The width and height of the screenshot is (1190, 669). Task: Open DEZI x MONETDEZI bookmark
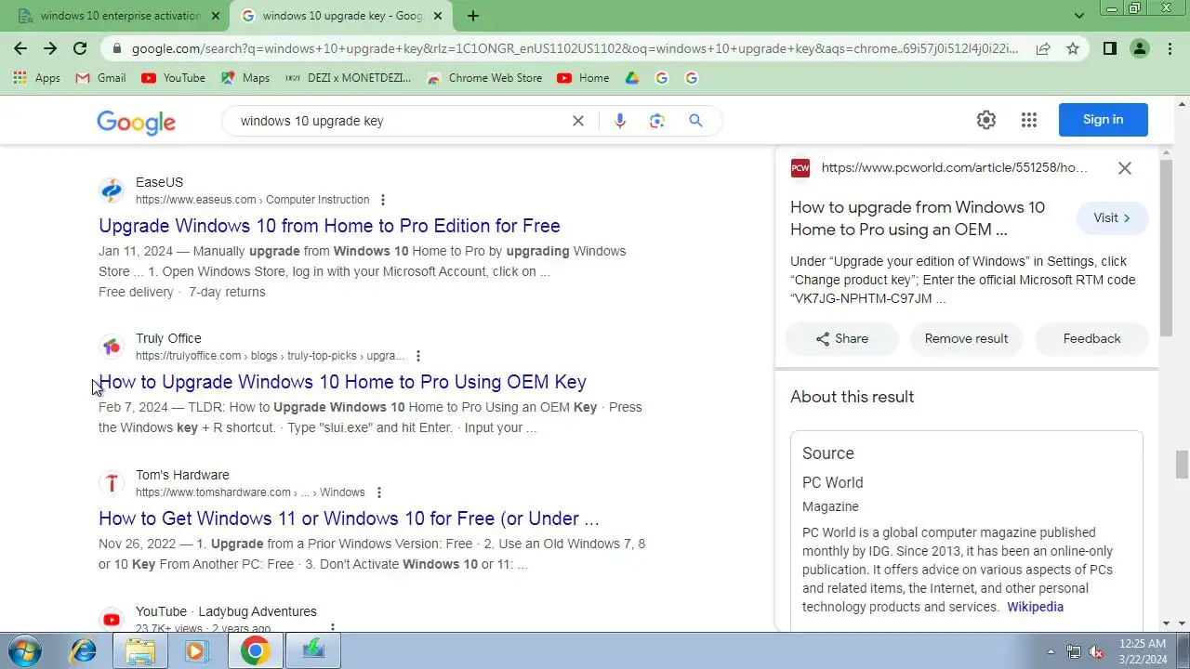349,78
